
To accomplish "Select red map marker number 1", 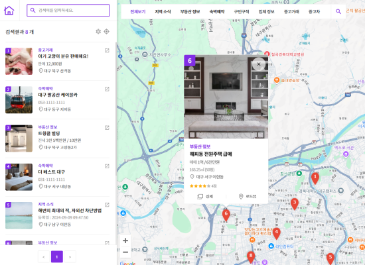I will pos(315,178).
